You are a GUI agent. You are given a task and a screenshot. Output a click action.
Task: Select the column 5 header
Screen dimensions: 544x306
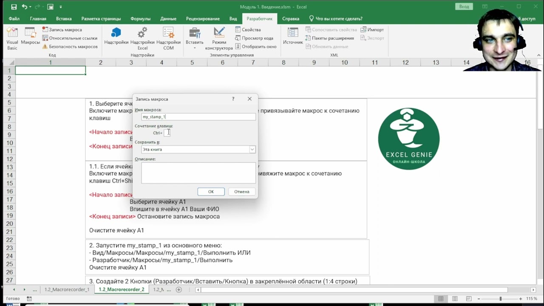[x=192, y=62]
